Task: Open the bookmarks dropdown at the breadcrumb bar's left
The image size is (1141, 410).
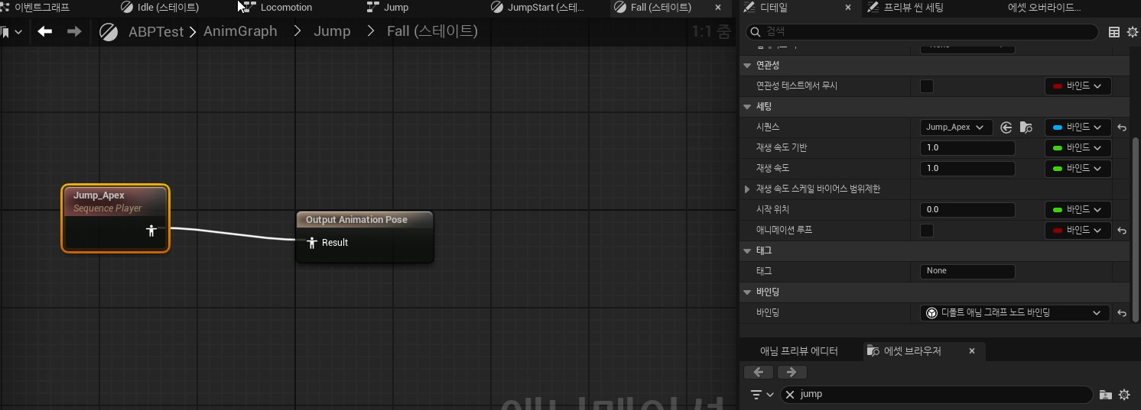Action: tap(12, 32)
